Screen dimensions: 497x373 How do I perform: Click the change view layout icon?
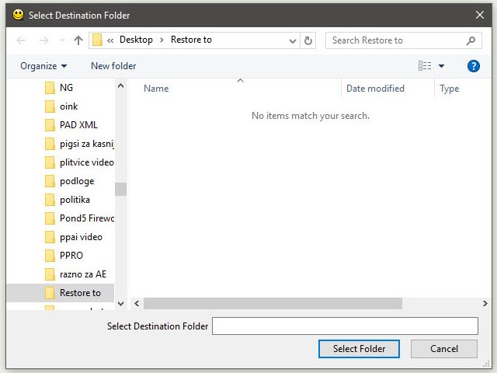click(425, 66)
